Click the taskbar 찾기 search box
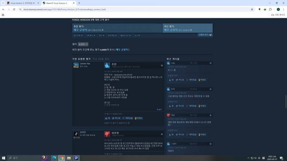 (x=28, y=158)
